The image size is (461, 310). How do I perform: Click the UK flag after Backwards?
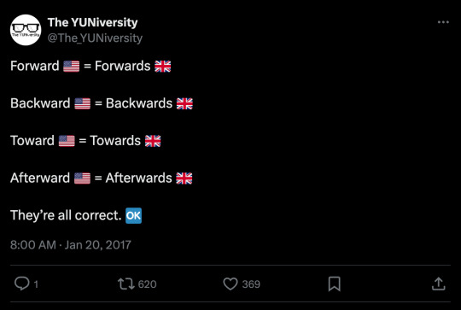pos(184,103)
